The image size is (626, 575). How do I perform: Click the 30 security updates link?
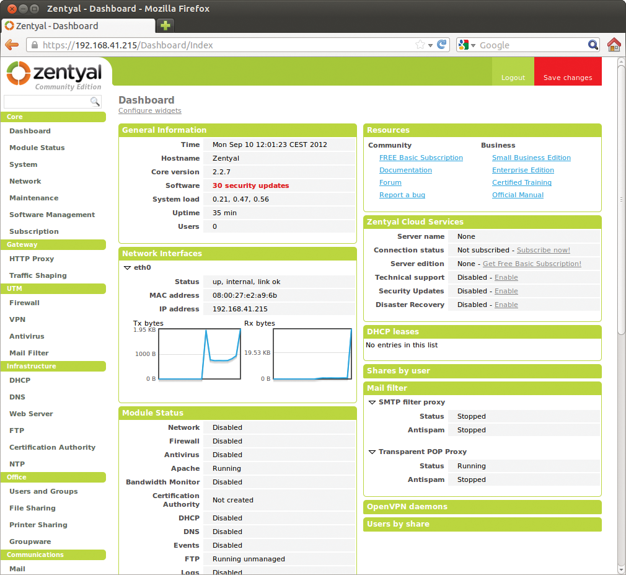pos(251,186)
